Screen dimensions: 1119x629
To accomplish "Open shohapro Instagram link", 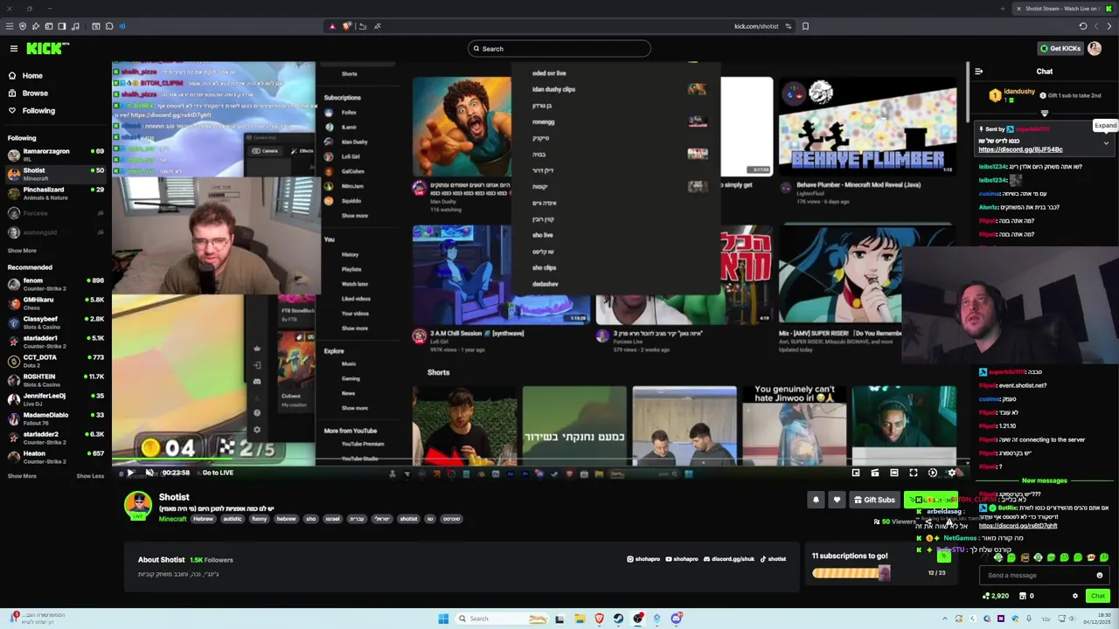I will (x=643, y=559).
